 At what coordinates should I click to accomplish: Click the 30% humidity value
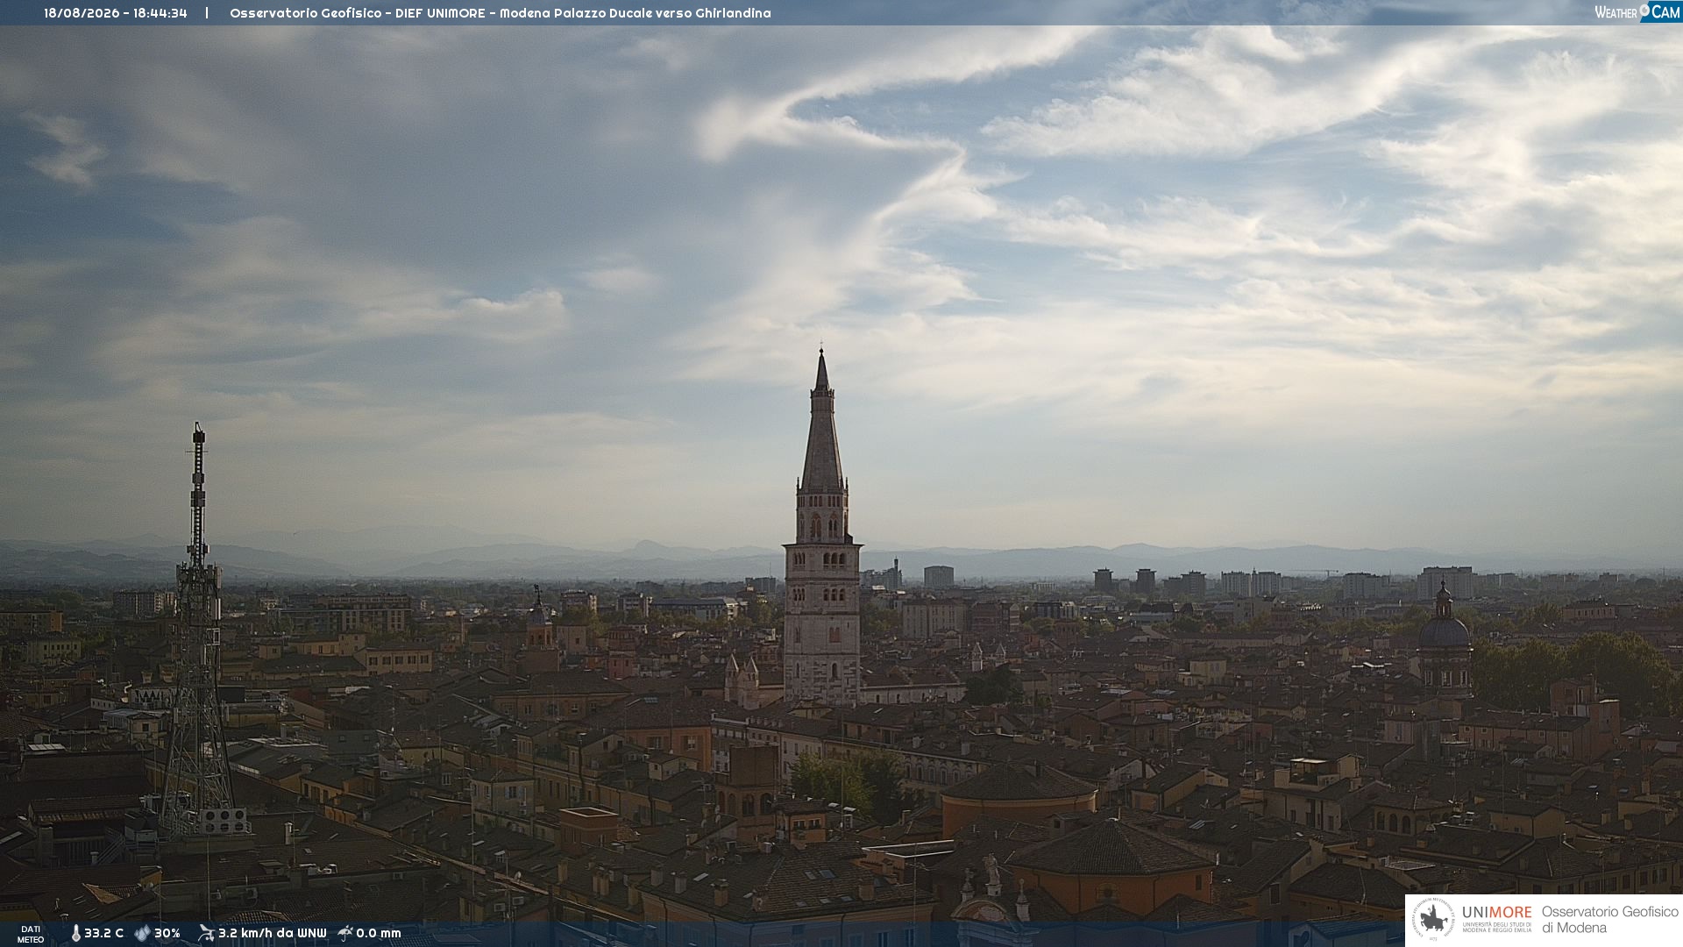point(167,934)
